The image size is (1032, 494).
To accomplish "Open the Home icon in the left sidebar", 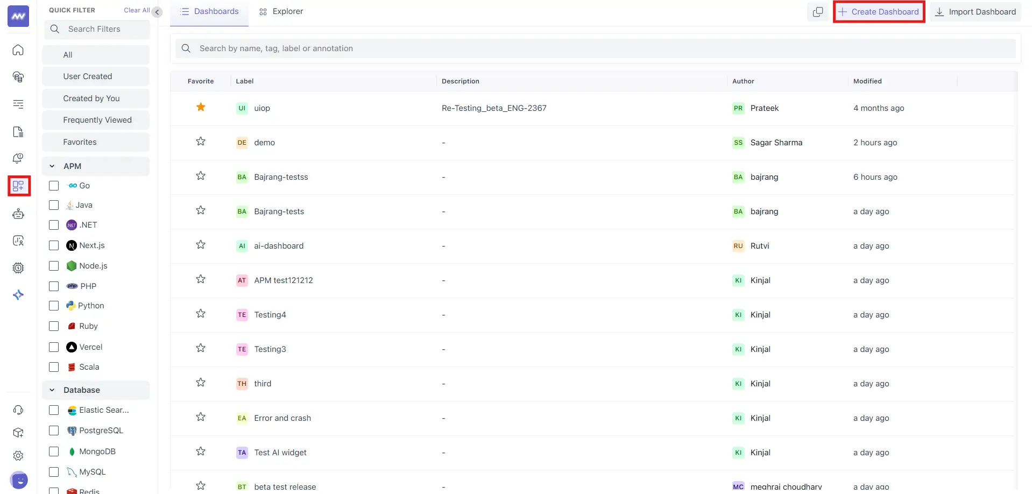I will [18, 50].
